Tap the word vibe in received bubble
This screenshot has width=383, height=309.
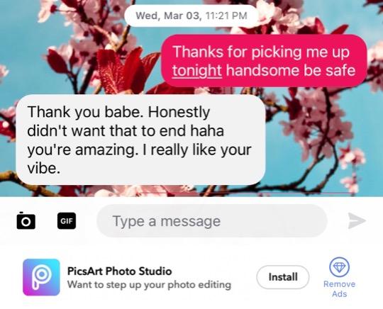coord(44,168)
